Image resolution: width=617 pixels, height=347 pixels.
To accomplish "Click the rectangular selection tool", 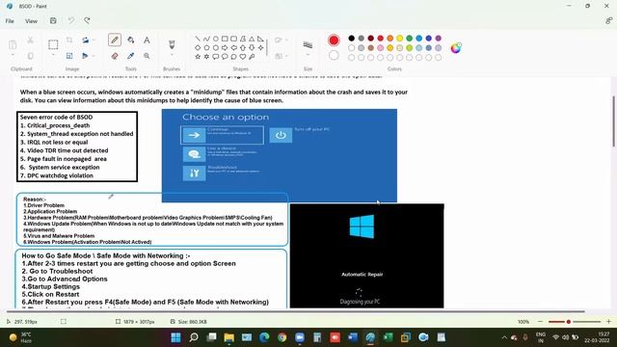I will [53, 44].
